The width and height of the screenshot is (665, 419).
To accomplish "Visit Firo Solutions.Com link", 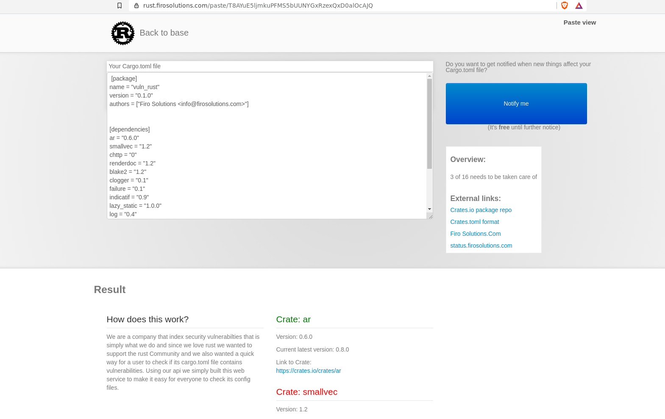I will point(475,234).
